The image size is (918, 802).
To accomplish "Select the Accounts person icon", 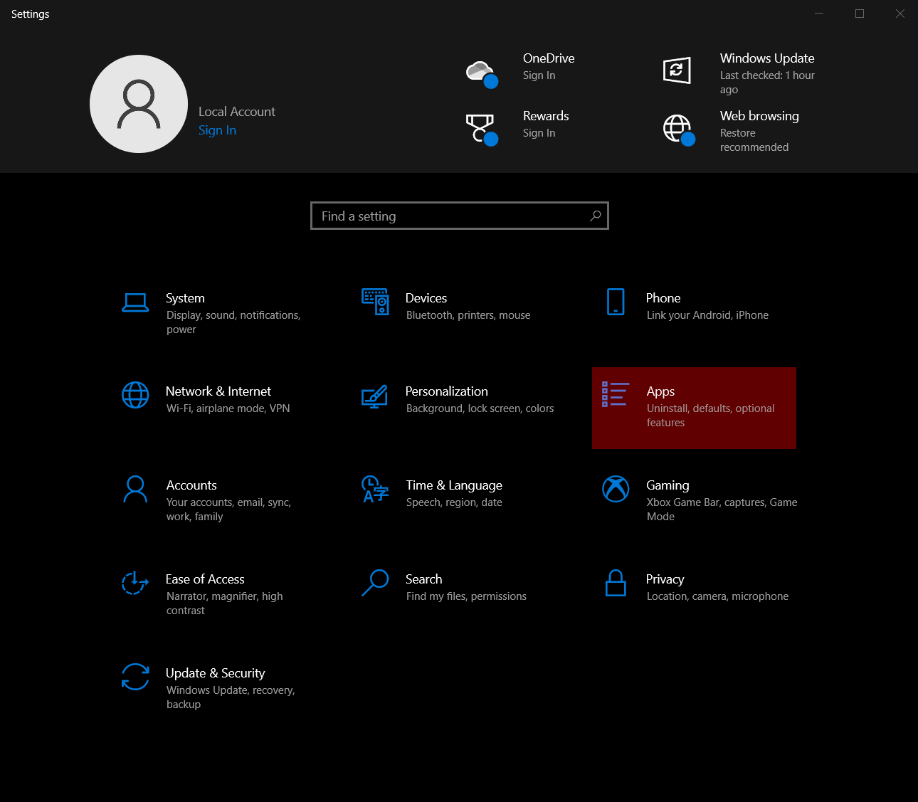I will coord(136,489).
